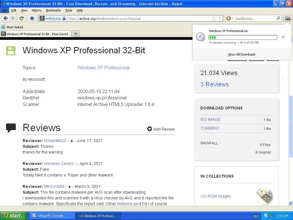Screen dimensions: 293x220
Task: Click the windows-xp-professional identifier value
Action: [x=102, y=98]
